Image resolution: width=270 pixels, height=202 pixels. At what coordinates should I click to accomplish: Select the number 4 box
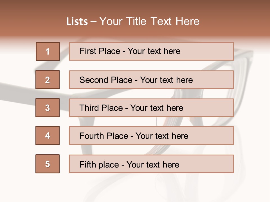click(x=48, y=136)
